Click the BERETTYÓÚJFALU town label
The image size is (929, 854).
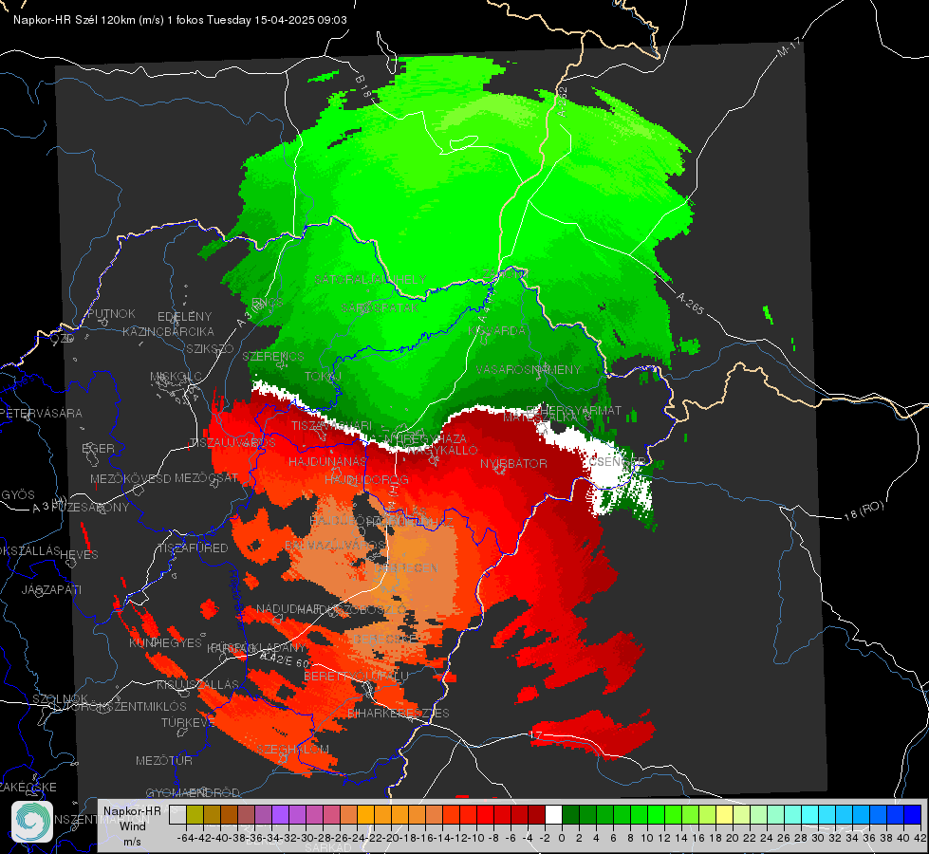[356, 677]
